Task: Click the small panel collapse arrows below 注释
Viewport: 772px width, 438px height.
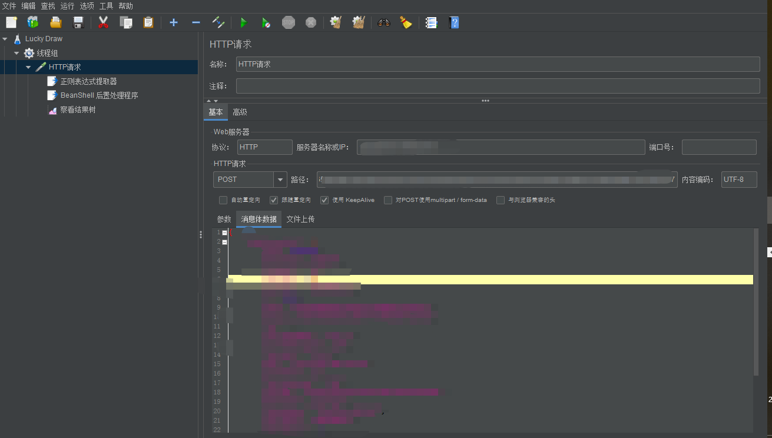Action: [x=212, y=101]
